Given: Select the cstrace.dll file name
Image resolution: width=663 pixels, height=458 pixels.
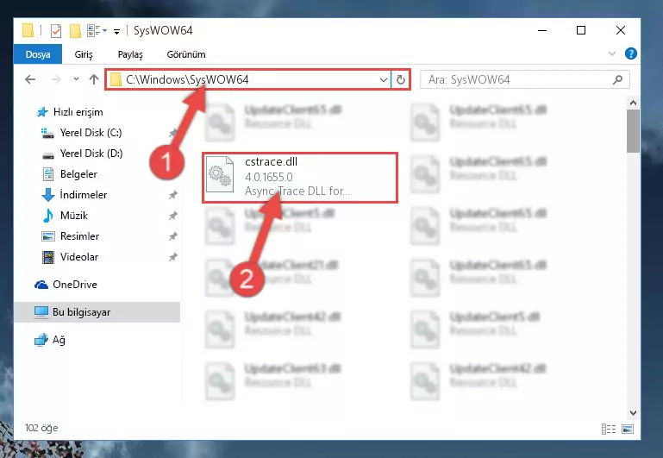Looking at the screenshot, I should (x=271, y=162).
